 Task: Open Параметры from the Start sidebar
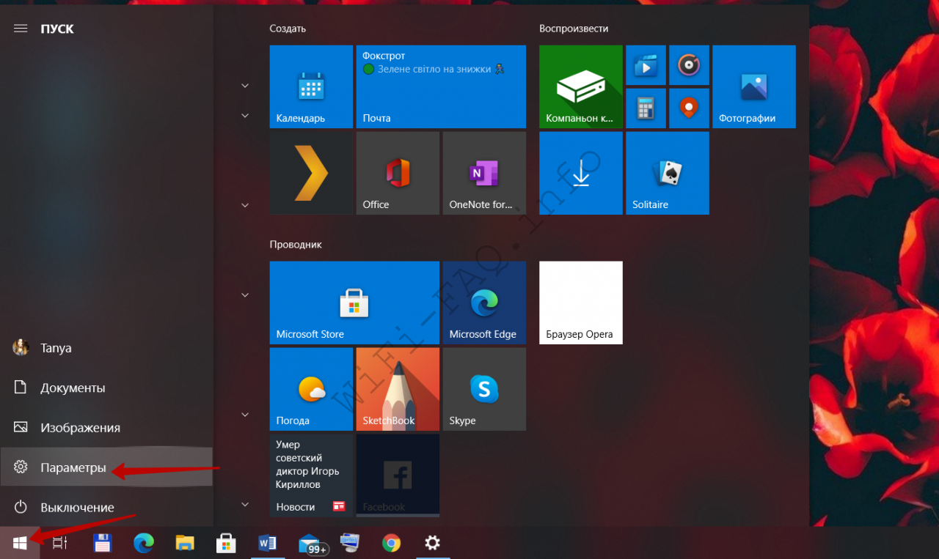tap(73, 467)
